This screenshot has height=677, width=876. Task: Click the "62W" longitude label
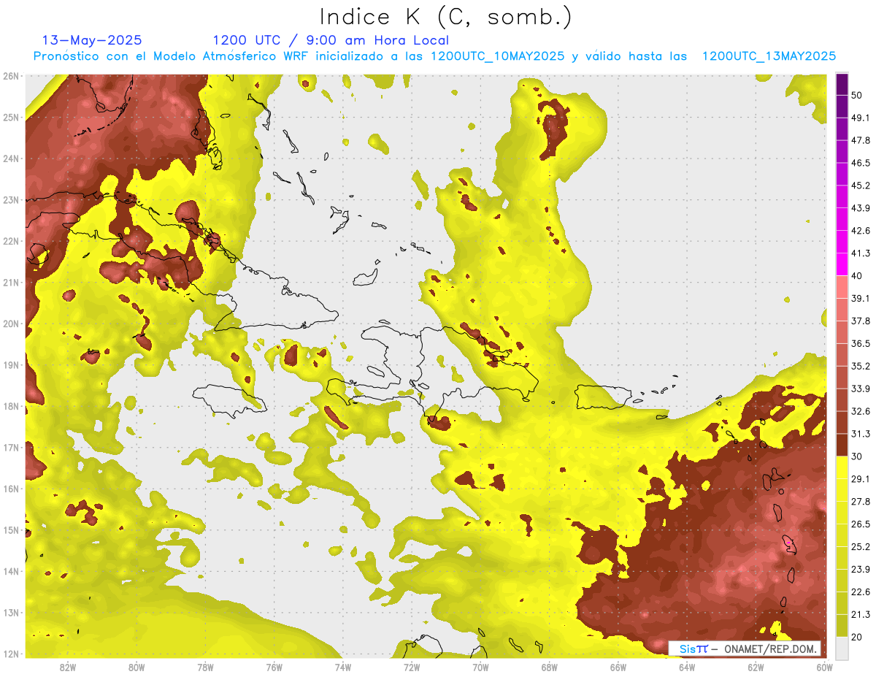tap(756, 667)
